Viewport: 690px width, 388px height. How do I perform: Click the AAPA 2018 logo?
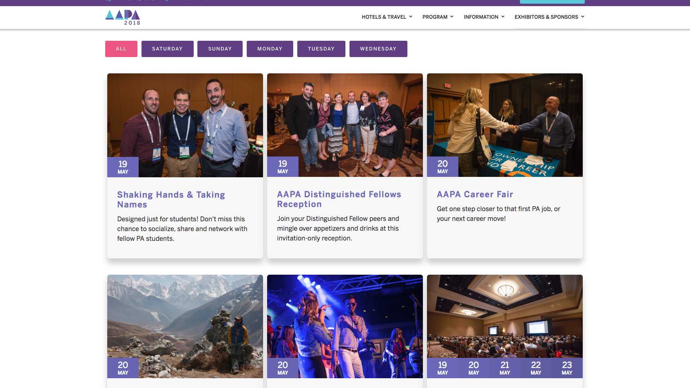coord(123,18)
